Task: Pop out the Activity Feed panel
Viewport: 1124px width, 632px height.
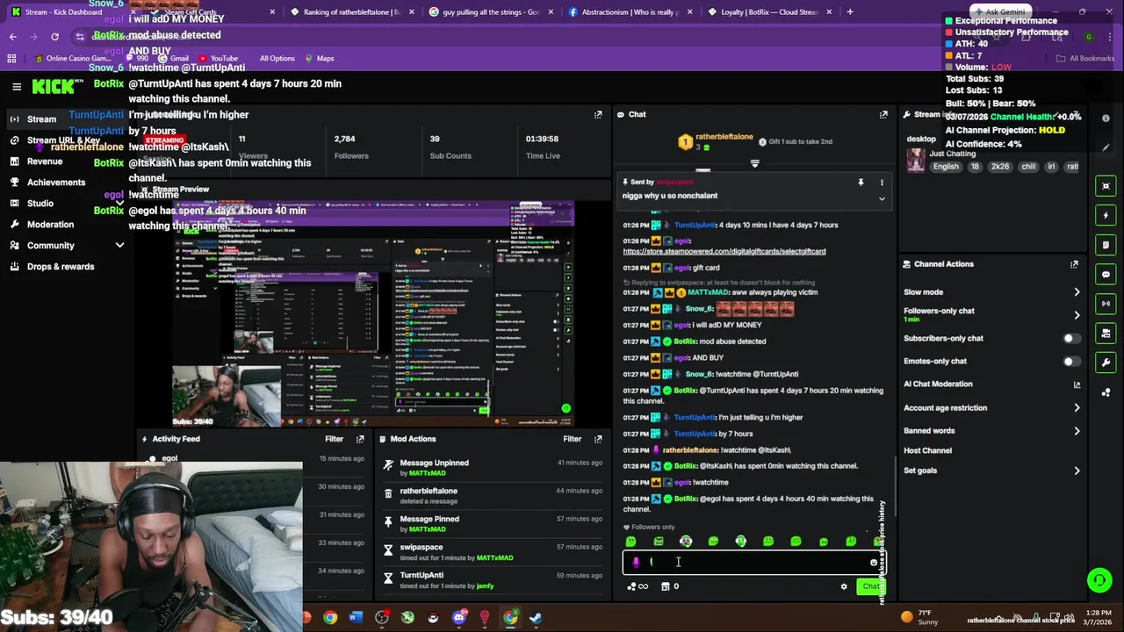Action: tap(360, 439)
